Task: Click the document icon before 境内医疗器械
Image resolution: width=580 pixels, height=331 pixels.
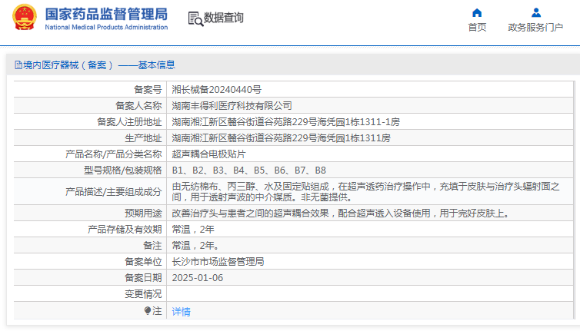Action: 18,65
